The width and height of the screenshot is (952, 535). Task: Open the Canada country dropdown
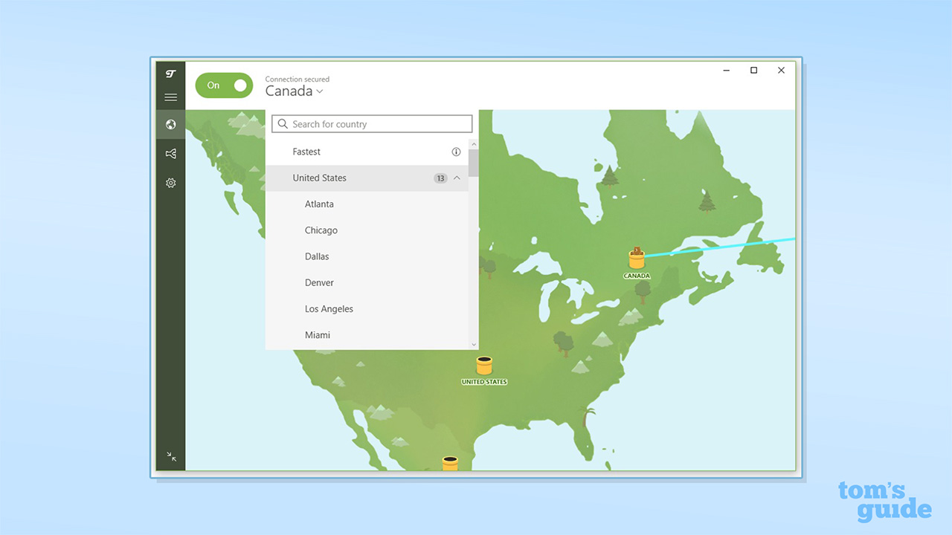pyautogui.click(x=295, y=91)
